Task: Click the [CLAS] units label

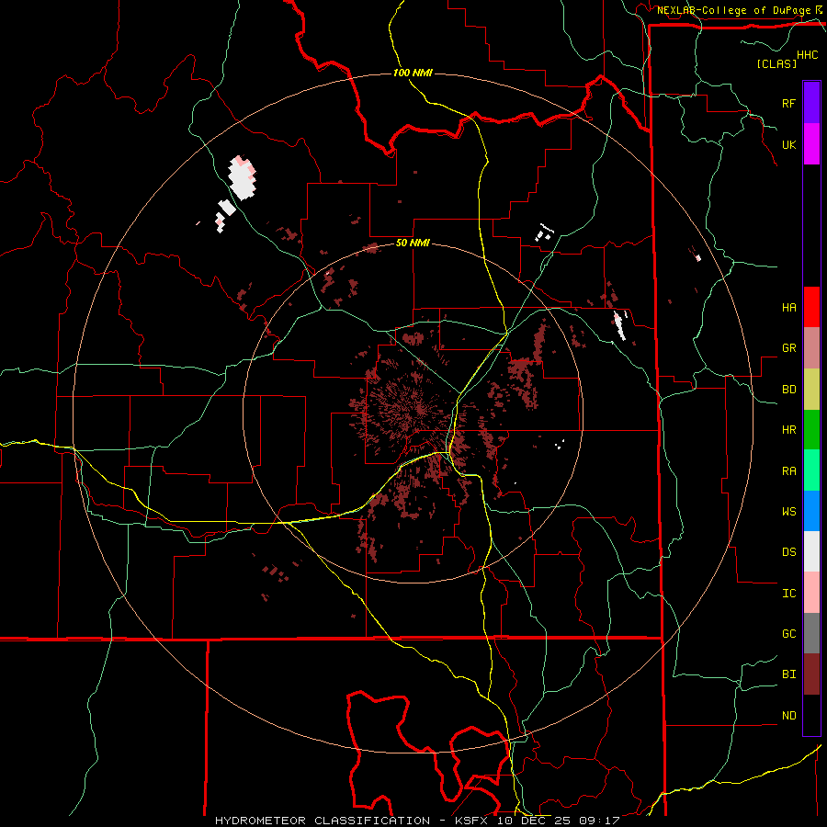Action: pos(776,63)
